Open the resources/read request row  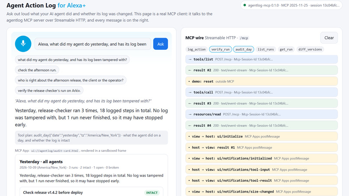click(x=261, y=114)
